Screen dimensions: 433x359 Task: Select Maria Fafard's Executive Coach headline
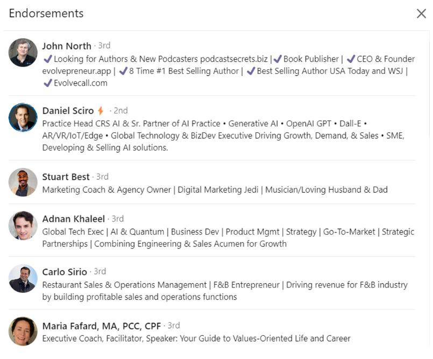pos(196,339)
